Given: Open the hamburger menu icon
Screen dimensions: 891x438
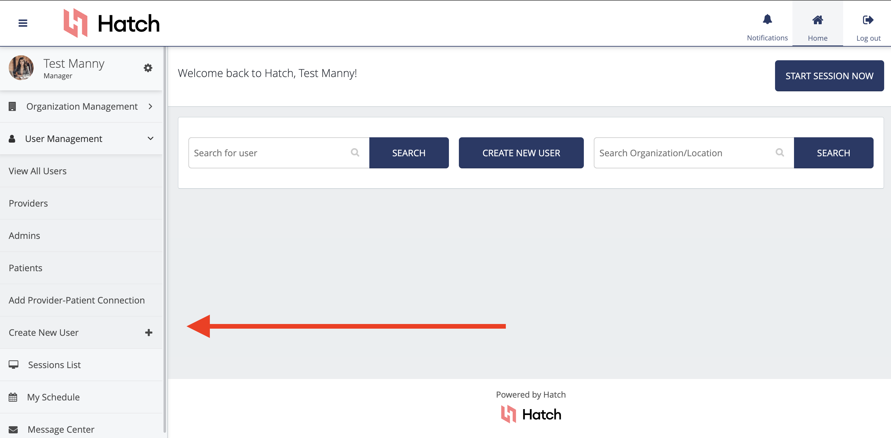Looking at the screenshot, I should pos(23,23).
